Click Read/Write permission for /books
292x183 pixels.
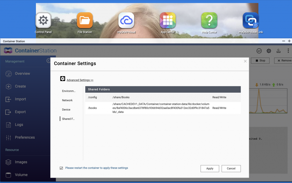click(x=219, y=108)
